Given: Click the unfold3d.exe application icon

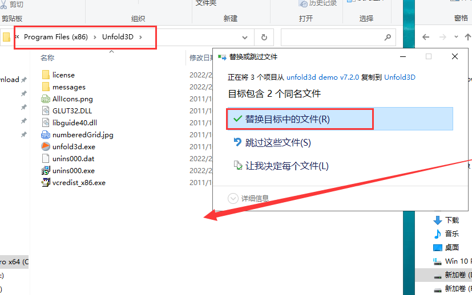Looking at the screenshot, I should (46, 146).
